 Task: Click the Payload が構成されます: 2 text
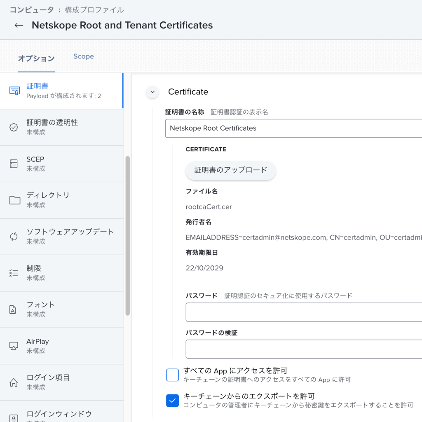(64, 96)
